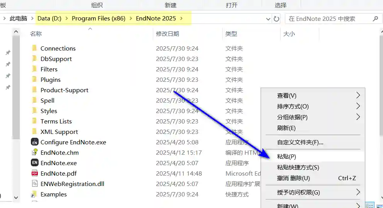
Task: Choose 粘贴(P) from the context menu
Action: [286, 157]
